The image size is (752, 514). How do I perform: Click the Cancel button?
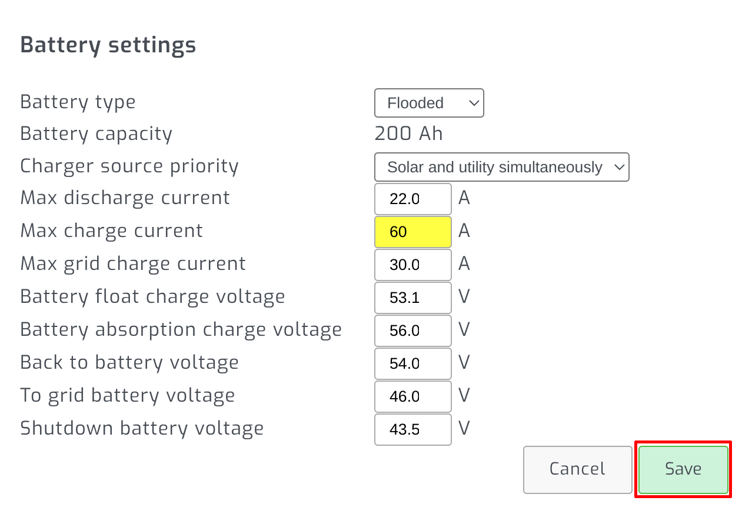(577, 469)
